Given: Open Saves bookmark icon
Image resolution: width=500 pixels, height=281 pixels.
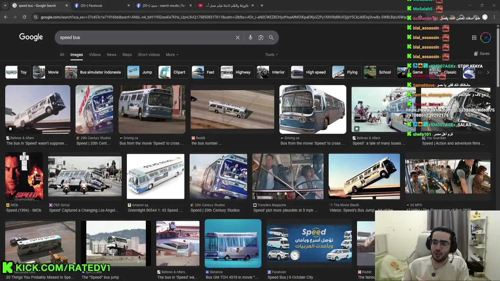Looking at the screenshot, I should pyautogui.click(x=482, y=54).
